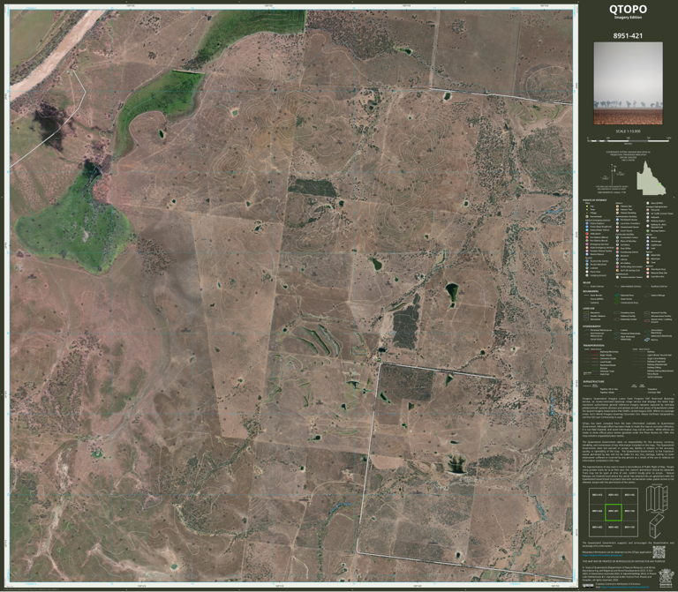Click the top-left tile of the index grid
The height and width of the screenshot is (592, 678).
coord(597,496)
